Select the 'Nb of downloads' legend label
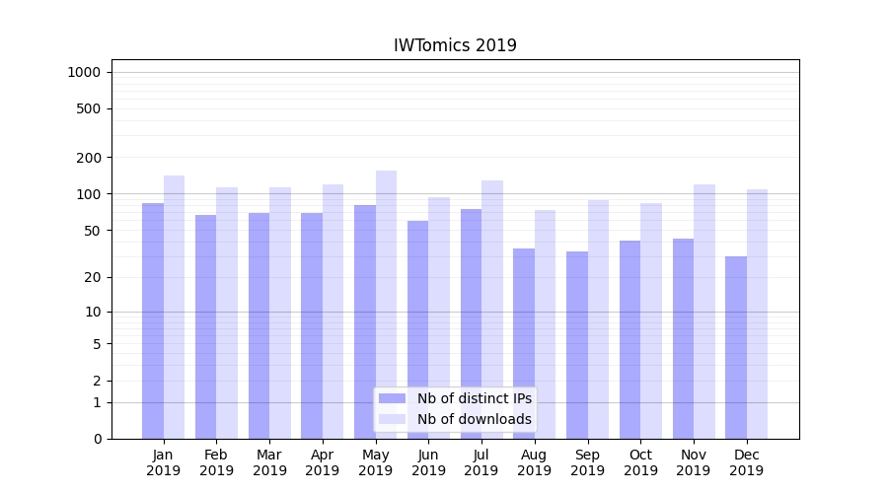Screen dimensions: 888x493 click(474, 419)
